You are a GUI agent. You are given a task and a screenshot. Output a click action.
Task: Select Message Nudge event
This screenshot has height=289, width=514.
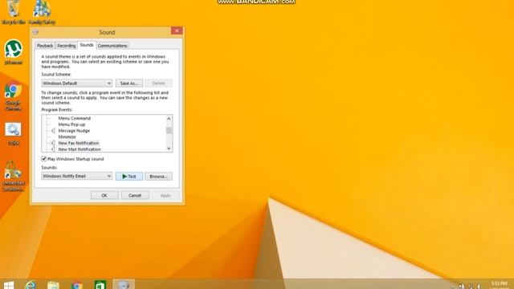pos(74,131)
